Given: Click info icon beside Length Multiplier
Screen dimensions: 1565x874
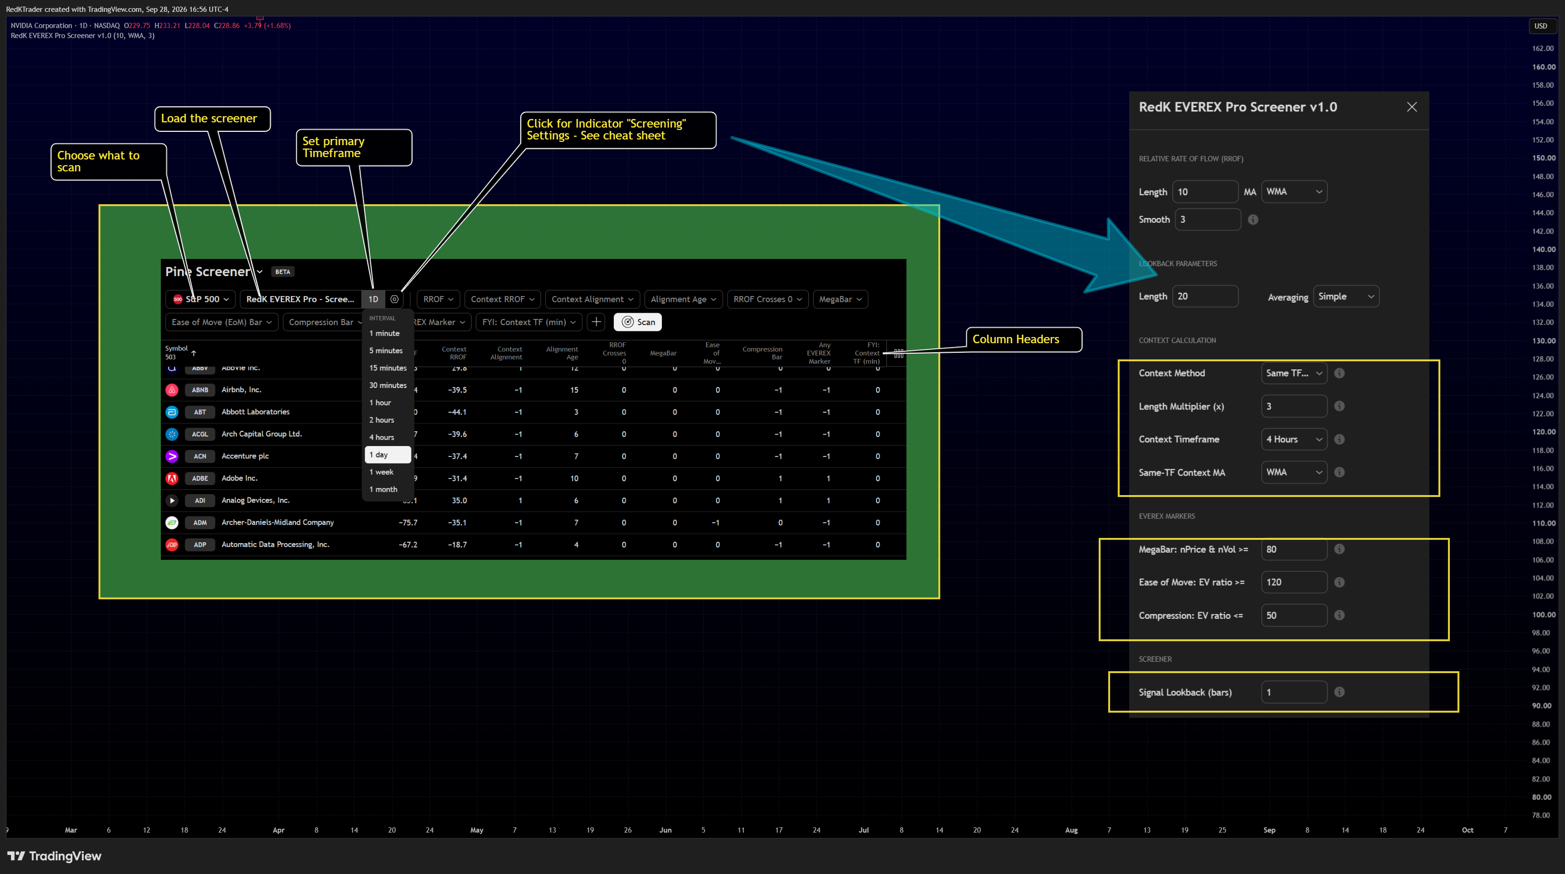Looking at the screenshot, I should (x=1339, y=406).
